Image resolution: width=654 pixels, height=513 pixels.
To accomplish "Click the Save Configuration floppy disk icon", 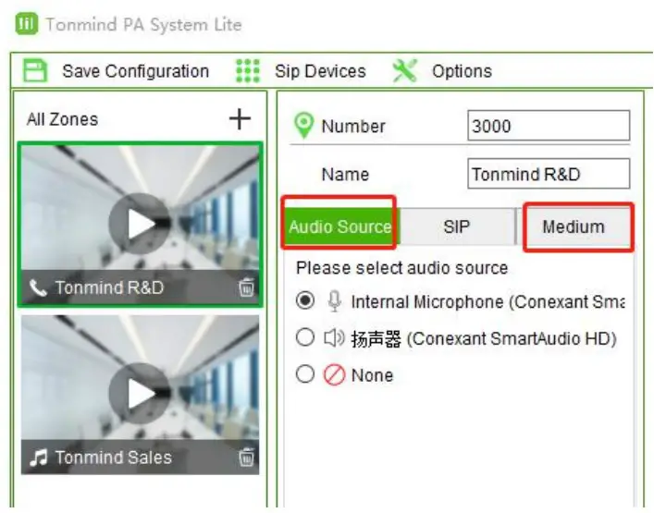I will pyautogui.click(x=35, y=70).
